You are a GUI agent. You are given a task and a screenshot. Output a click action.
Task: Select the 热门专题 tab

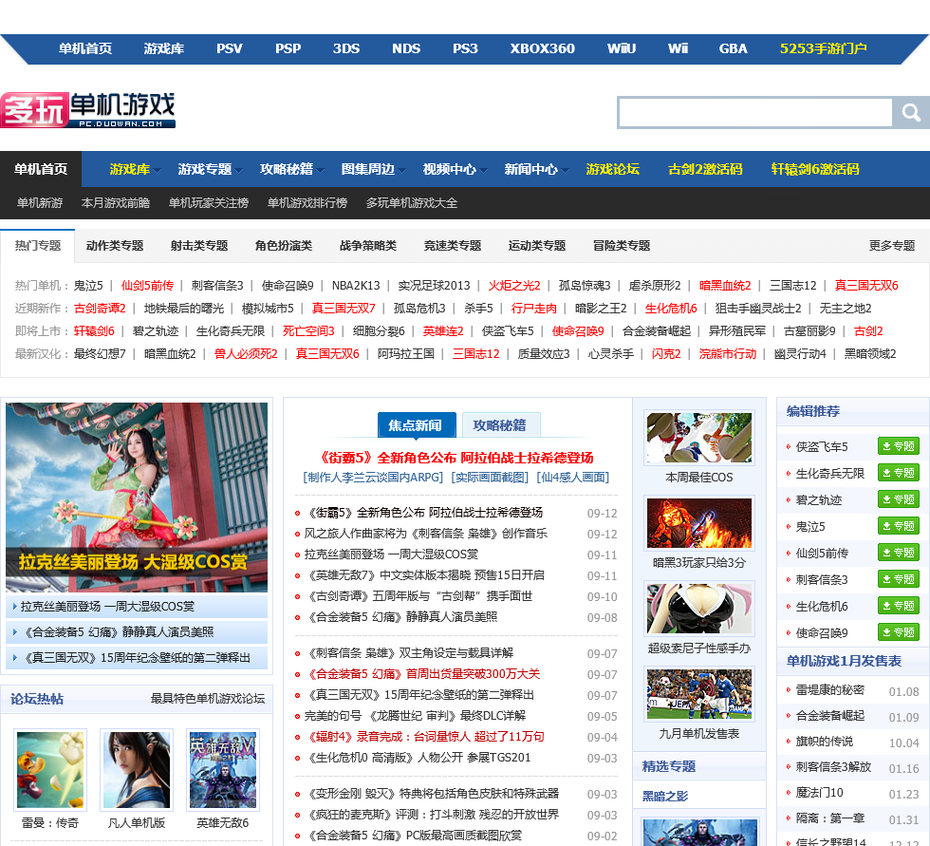point(38,246)
